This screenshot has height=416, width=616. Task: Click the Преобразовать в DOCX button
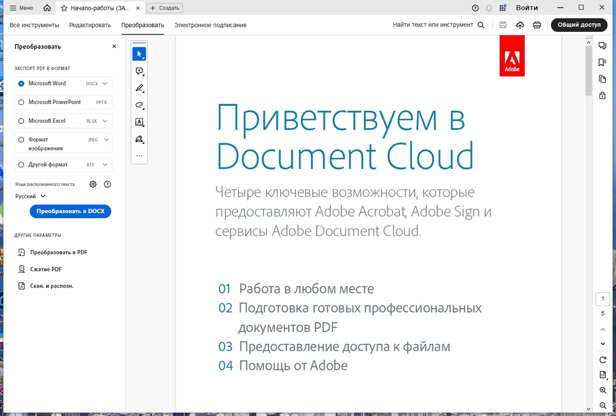(x=70, y=211)
